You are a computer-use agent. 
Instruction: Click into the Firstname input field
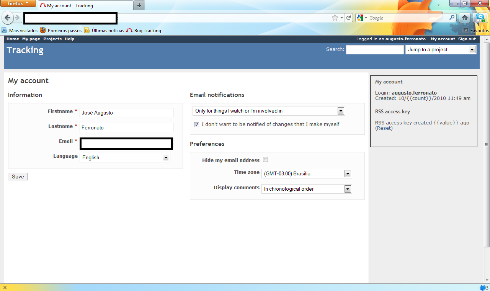coord(126,113)
